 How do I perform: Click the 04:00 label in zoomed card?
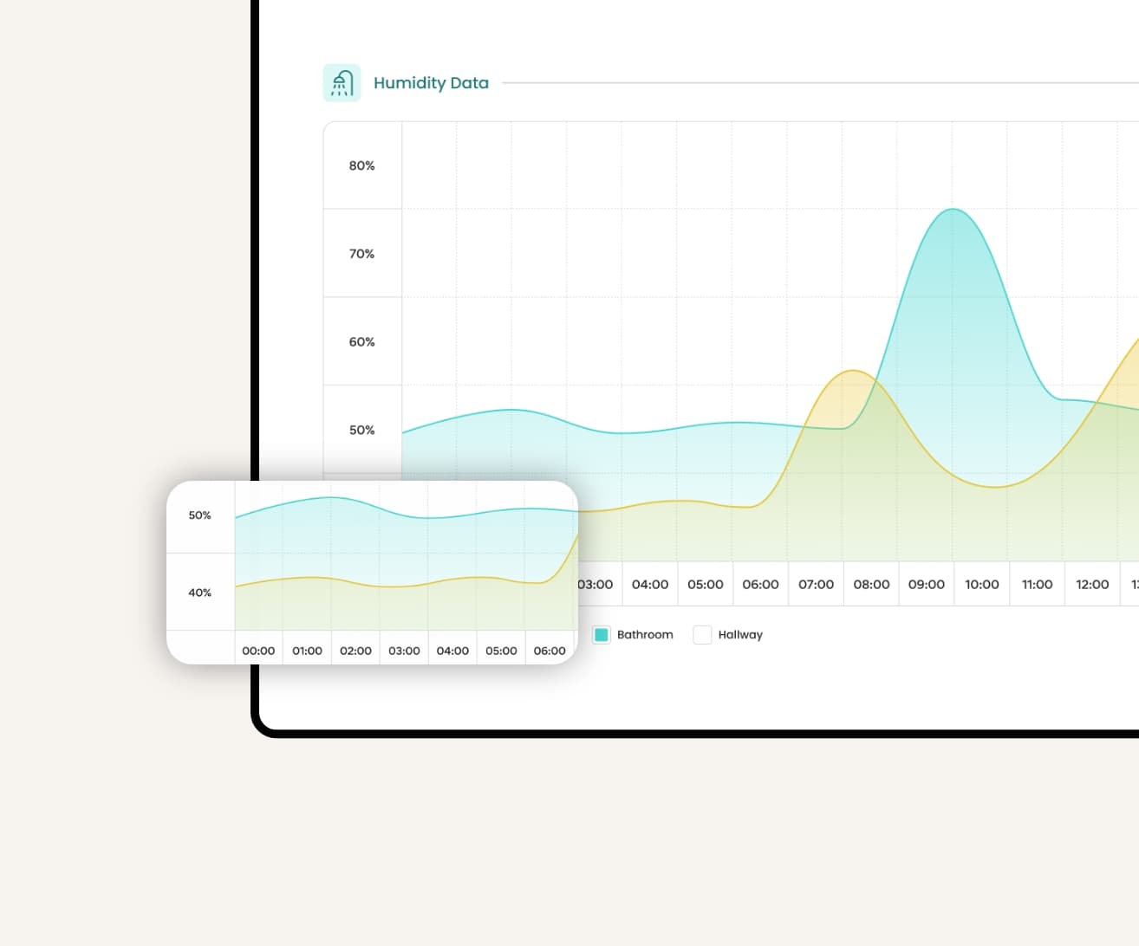tap(452, 651)
